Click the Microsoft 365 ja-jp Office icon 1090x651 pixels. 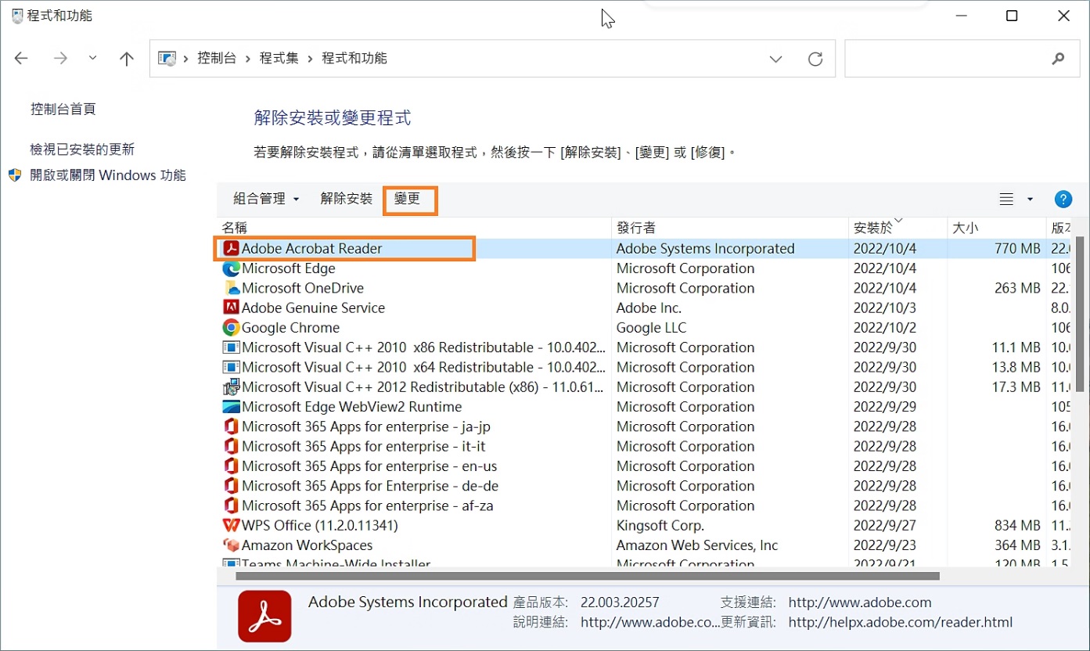pyautogui.click(x=231, y=426)
